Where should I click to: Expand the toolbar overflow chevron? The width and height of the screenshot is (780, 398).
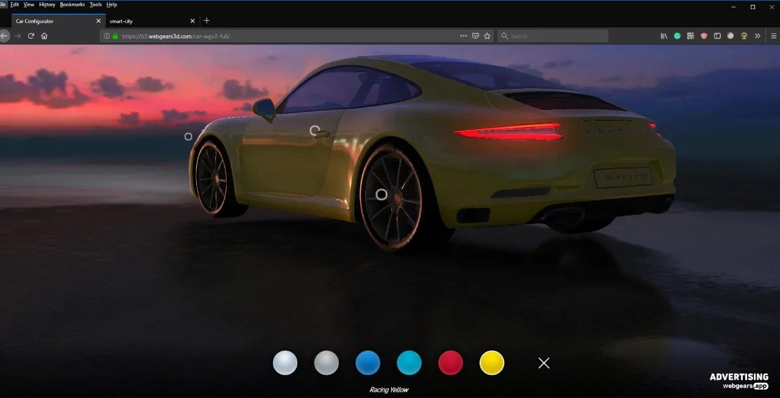pyautogui.click(x=757, y=36)
